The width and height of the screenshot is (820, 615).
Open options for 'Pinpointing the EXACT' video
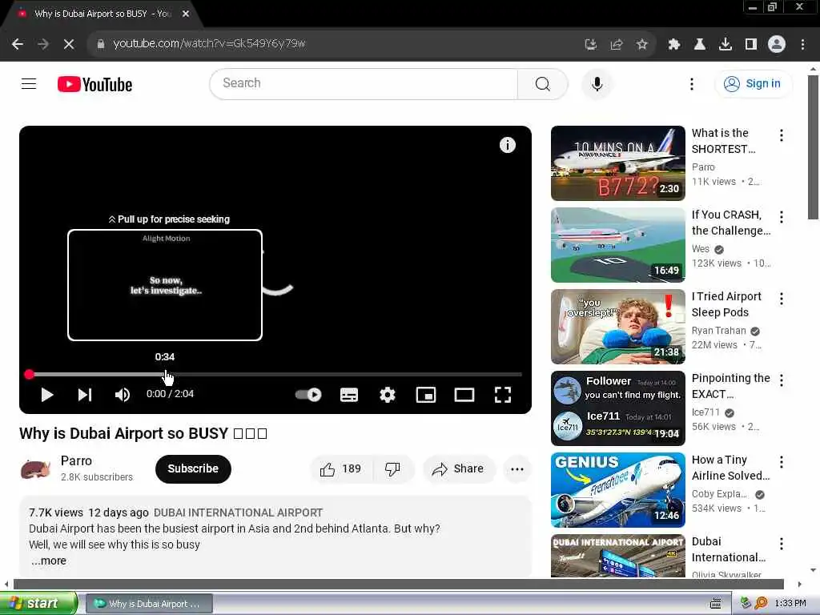pos(782,380)
